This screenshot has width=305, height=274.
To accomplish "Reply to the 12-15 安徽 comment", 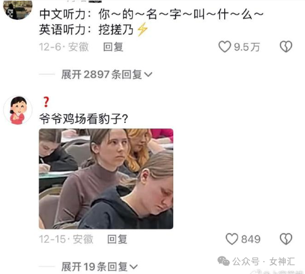I will pos(117,239).
